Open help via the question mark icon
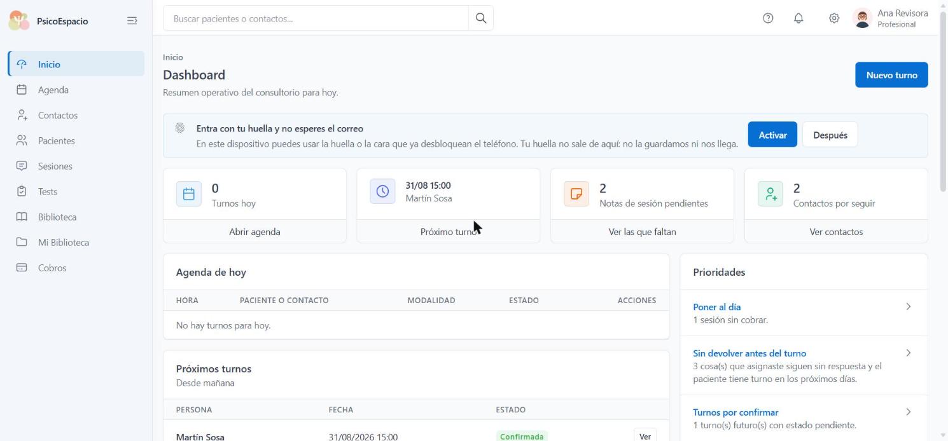The width and height of the screenshot is (948, 441). click(768, 18)
